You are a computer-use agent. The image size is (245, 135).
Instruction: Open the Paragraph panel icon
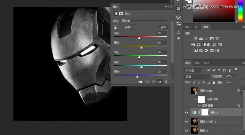coord(179,39)
